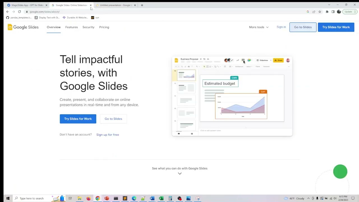
Task: Click the Business Proposal preview image
Action: [x=232, y=97]
